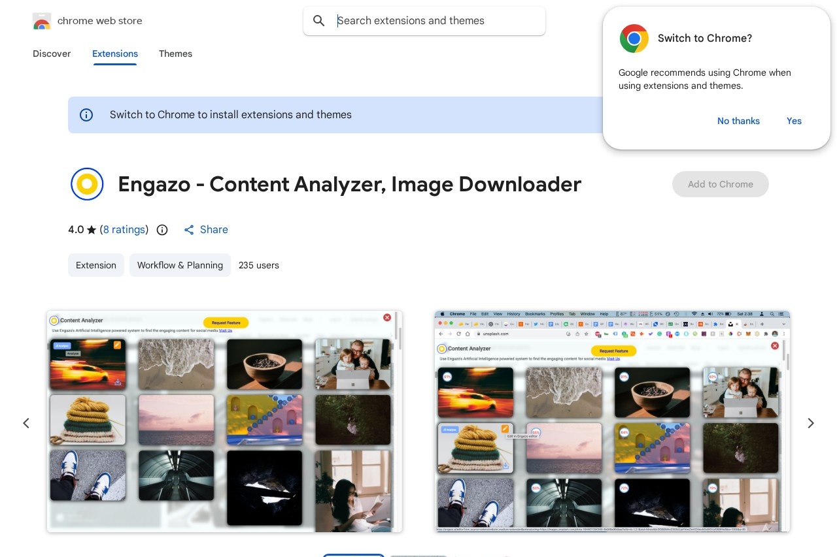
Task: Open the Discover tab
Action: pos(52,54)
